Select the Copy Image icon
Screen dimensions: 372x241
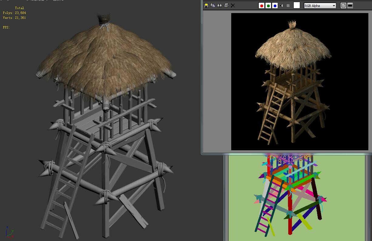coord(213,5)
